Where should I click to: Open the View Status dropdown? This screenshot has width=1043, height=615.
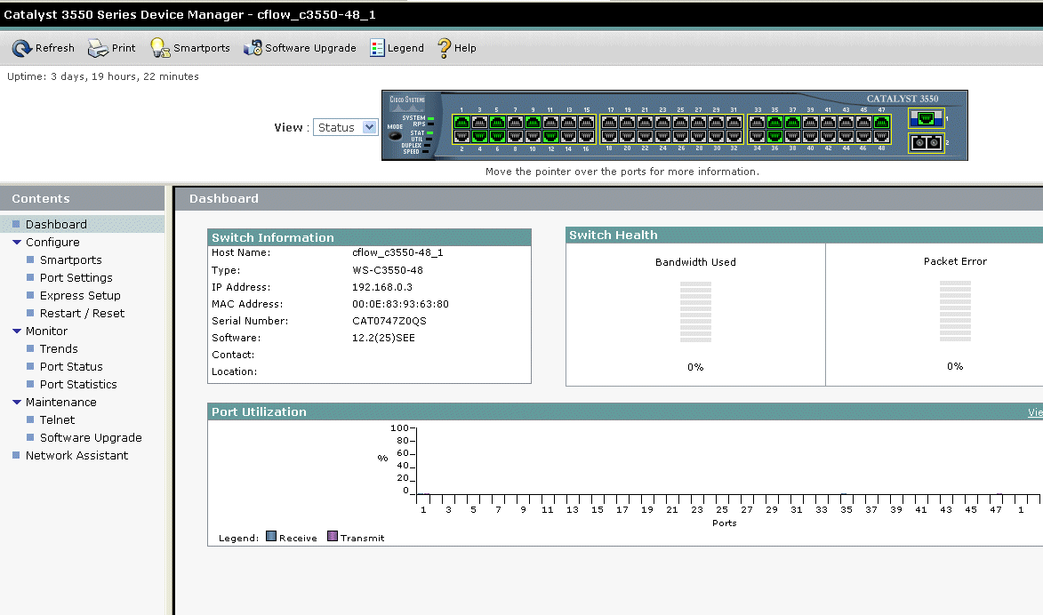[346, 127]
